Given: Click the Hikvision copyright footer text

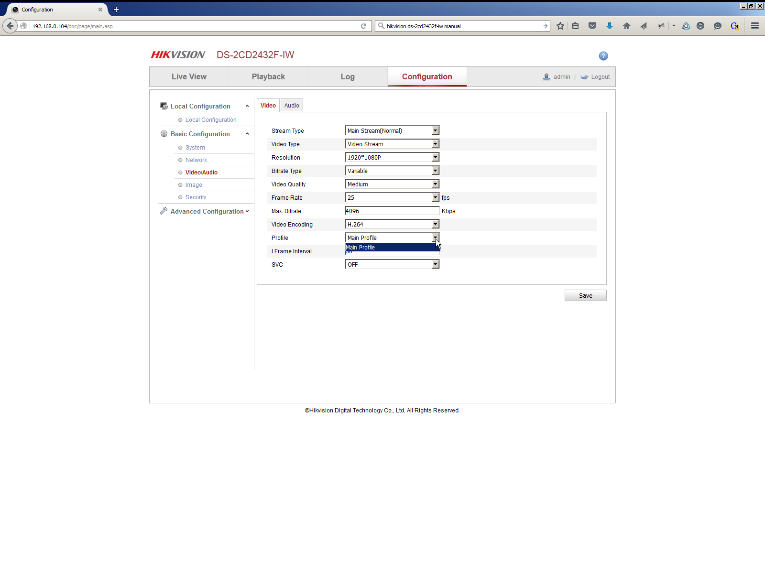Looking at the screenshot, I should click(x=382, y=411).
